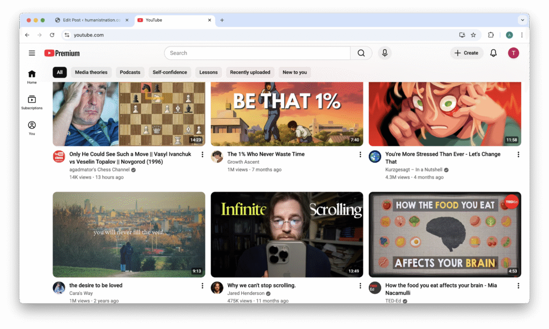
Task: Open options for The 1% Who Never Waste Time
Action: point(360,155)
